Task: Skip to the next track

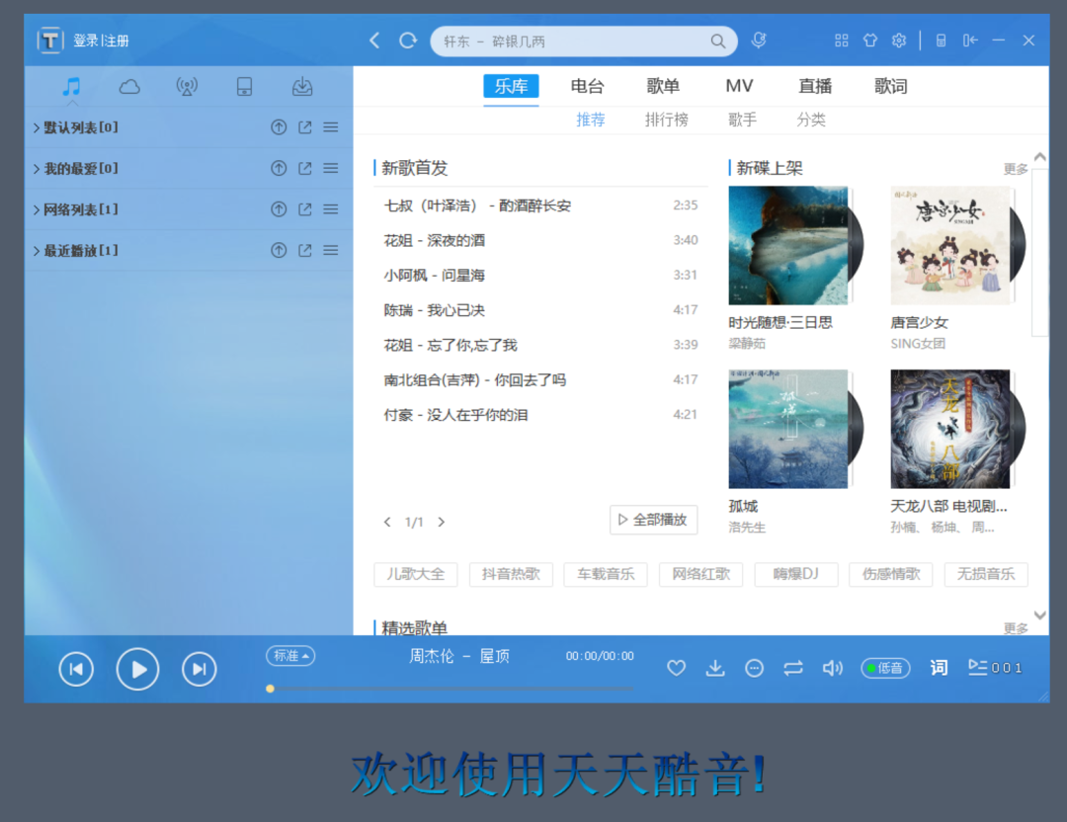Action: click(200, 669)
